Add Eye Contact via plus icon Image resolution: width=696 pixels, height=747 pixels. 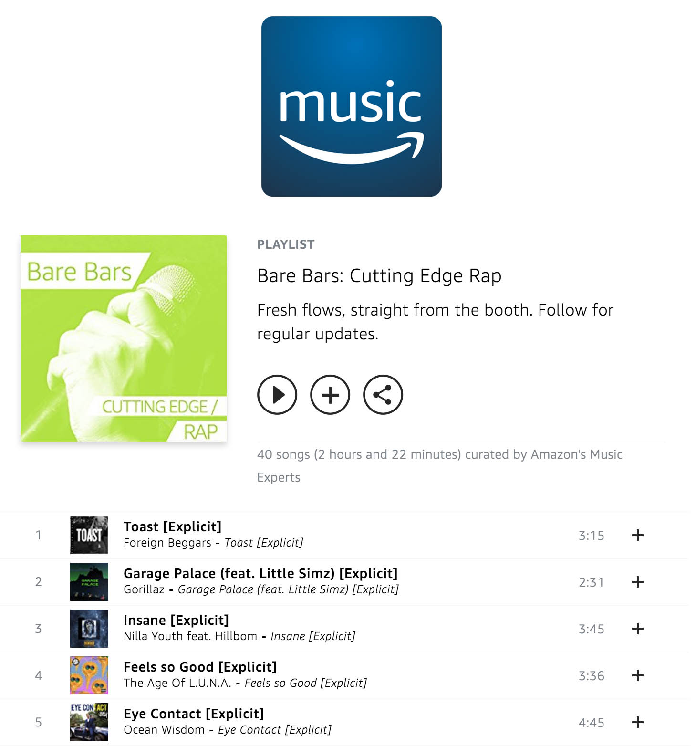pos(638,722)
